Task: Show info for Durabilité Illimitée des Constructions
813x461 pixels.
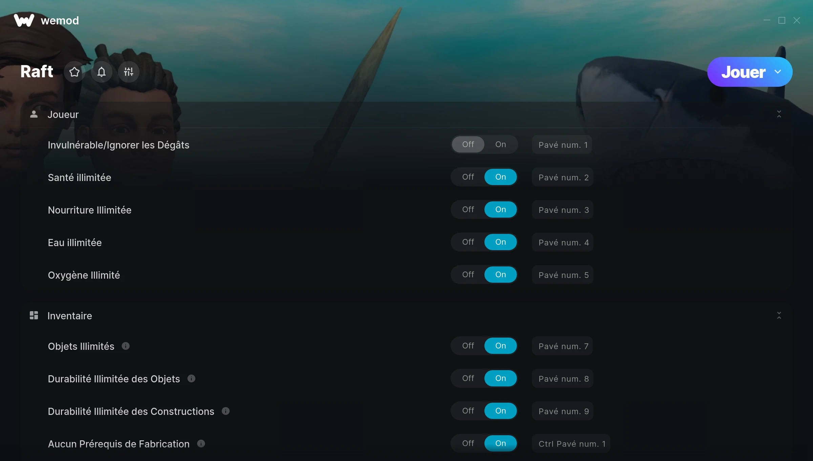Action: tap(226, 411)
